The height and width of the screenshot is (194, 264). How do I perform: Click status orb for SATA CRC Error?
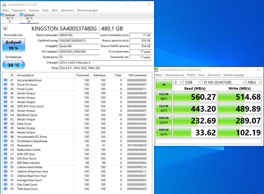pyautogui.click(x=6, y=154)
